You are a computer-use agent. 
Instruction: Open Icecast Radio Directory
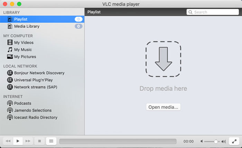36,117
